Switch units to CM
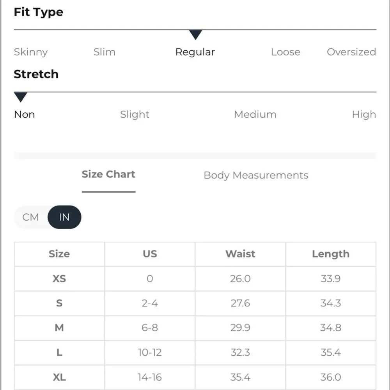This screenshot has width=390, height=390. tap(31, 217)
